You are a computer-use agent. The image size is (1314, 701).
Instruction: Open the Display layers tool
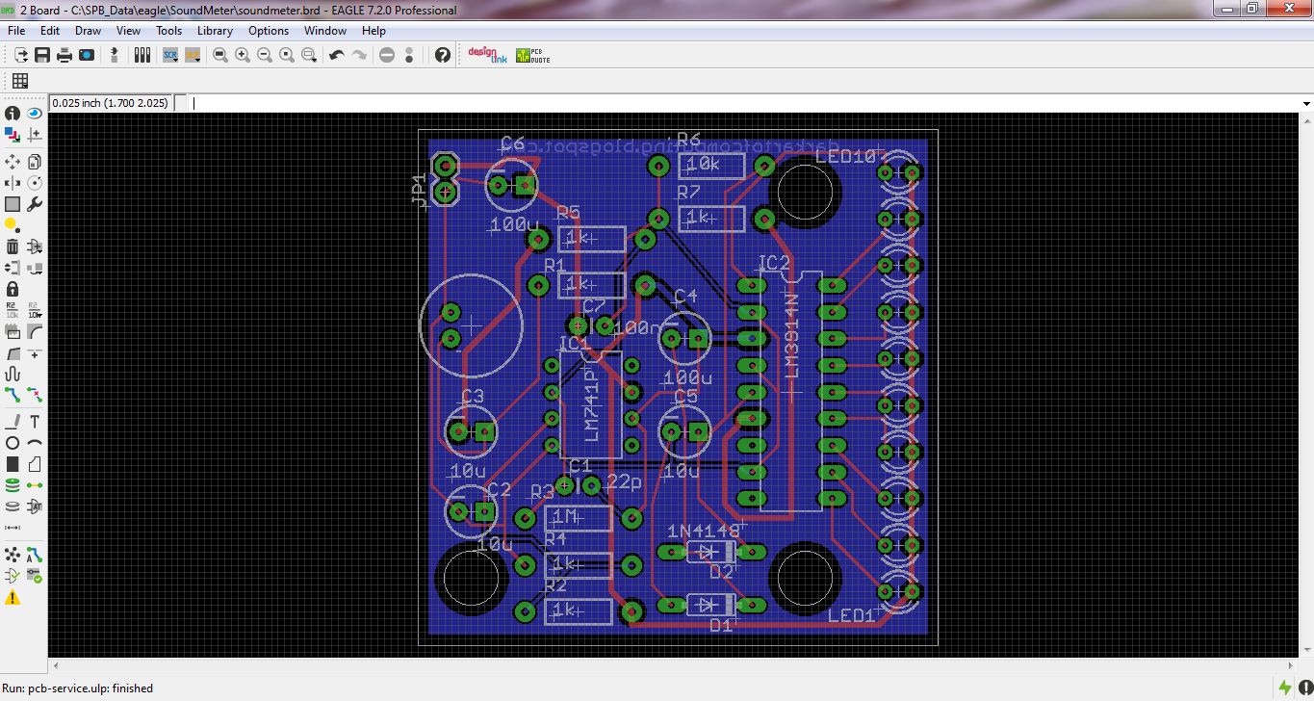[13, 136]
